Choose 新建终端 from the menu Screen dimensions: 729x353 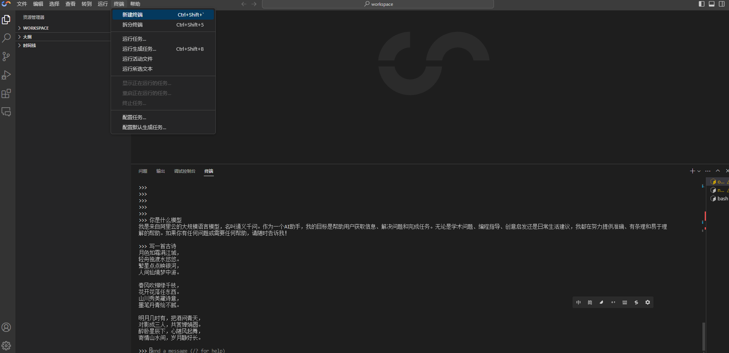[163, 15]
